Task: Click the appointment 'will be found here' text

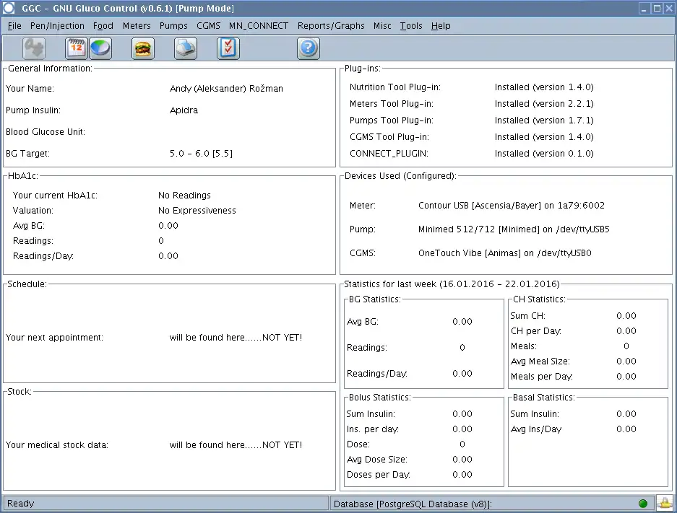Action: pyautogui.click(x=236, y=338)
